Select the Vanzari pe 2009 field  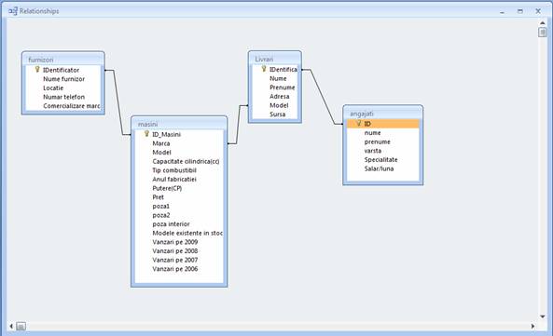click(x=175, y=242)
